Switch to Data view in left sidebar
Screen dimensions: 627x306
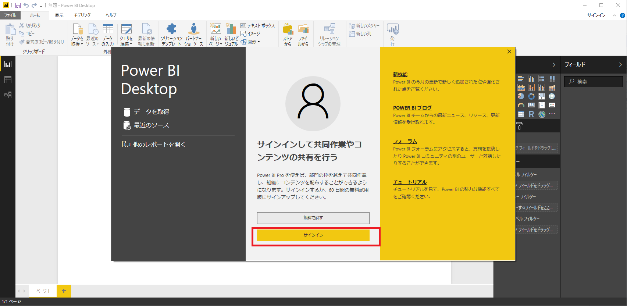click(8, 79)
